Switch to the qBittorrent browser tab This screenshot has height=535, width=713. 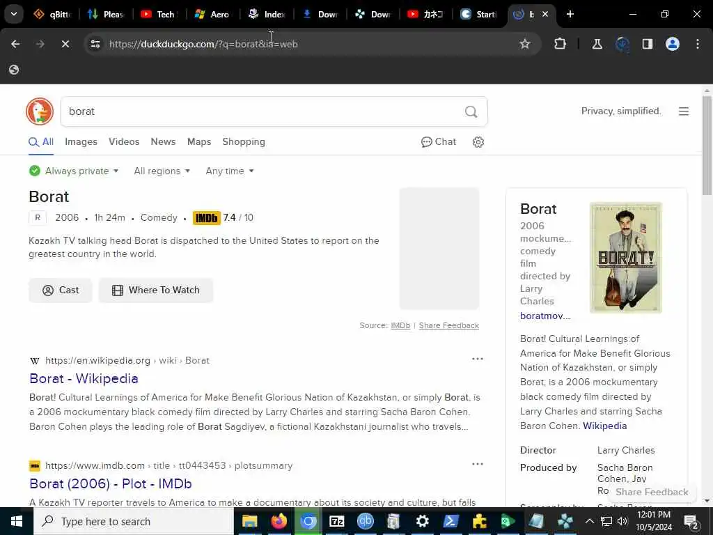click(x=53, y=14)
